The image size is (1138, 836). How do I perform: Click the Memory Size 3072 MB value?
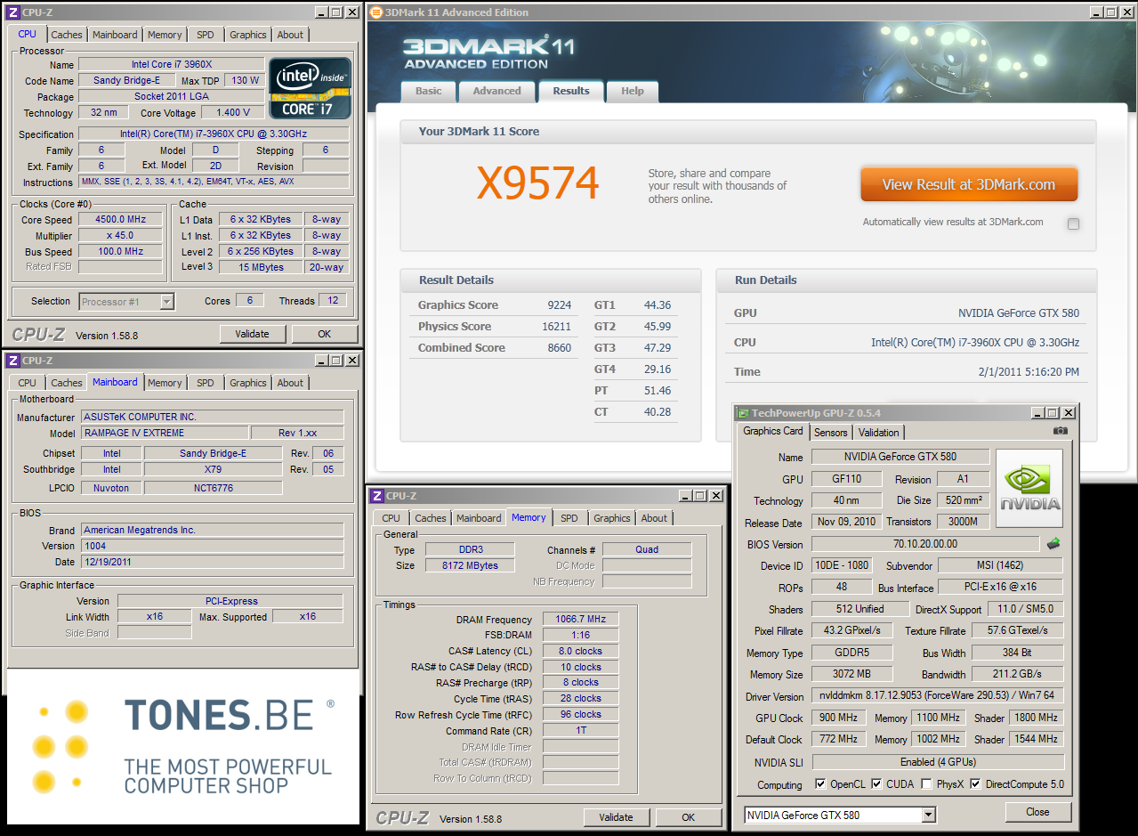coord(851,674)
